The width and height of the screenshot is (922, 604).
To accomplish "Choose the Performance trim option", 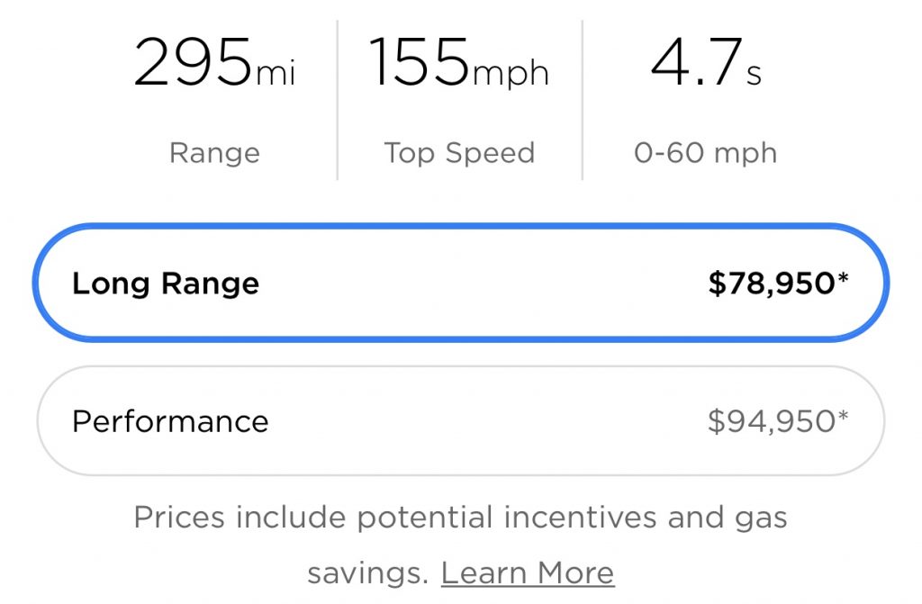I will 461,421.
